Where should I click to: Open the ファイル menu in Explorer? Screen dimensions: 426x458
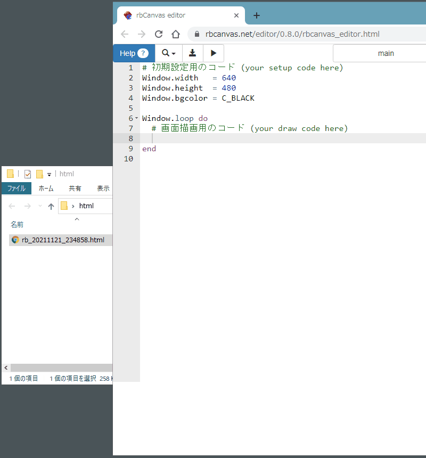point(16,189)
